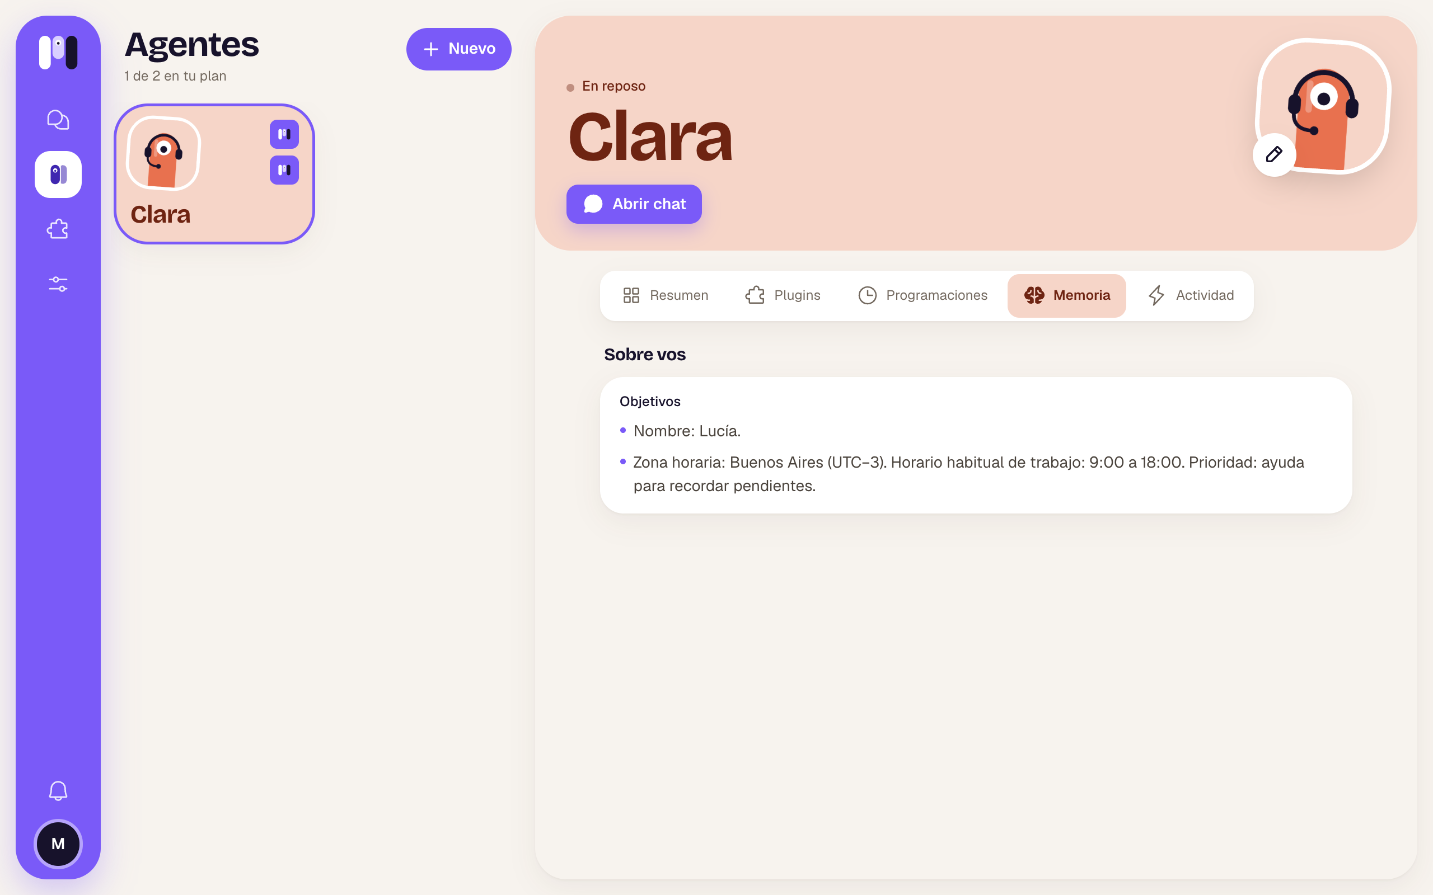Open chat with Abrir chat button
This screenshot has height=895, width=1433.
634,204
